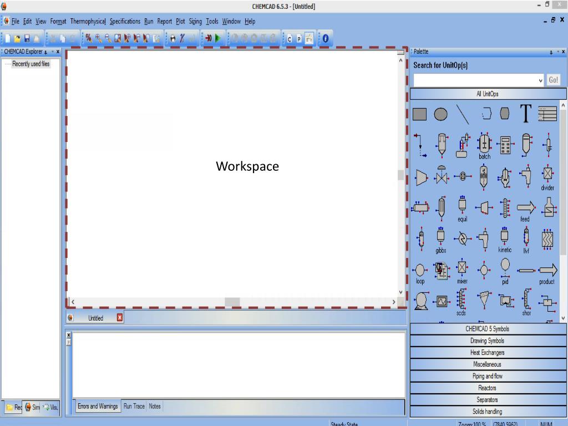
Task: Select the kinetic reactor UnitOp
Action: [x=505, y=239]
